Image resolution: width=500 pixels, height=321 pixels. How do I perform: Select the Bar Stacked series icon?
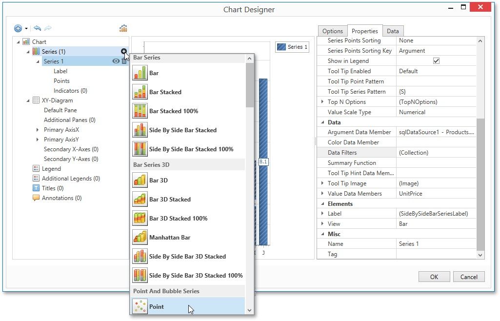tap(140, 92)
